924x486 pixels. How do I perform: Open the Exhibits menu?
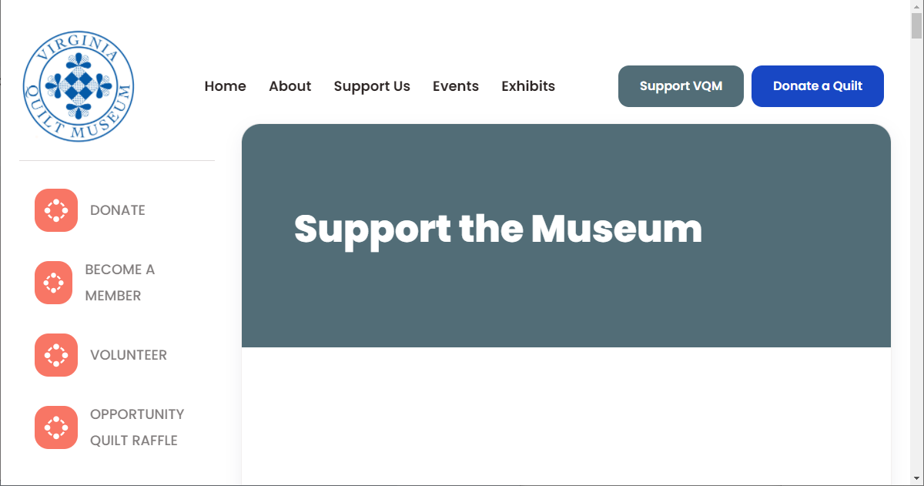click(x=528, y=86)
